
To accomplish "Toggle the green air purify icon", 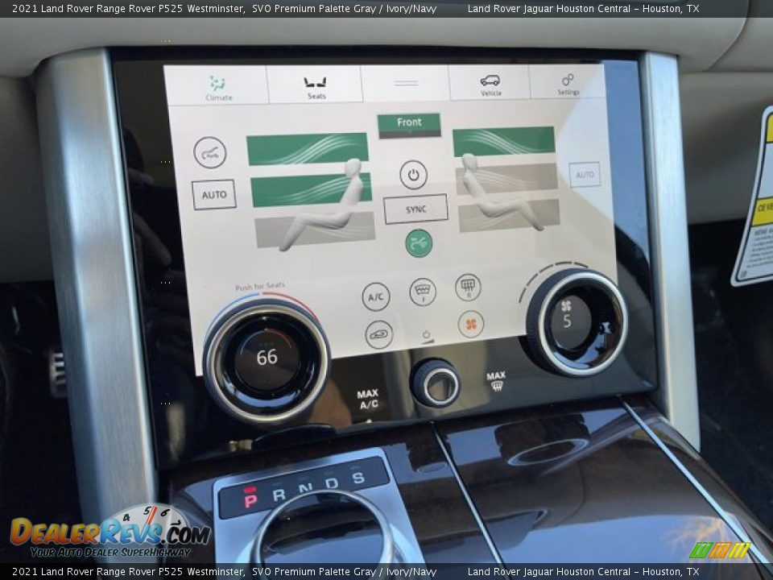I will (419, 243).
